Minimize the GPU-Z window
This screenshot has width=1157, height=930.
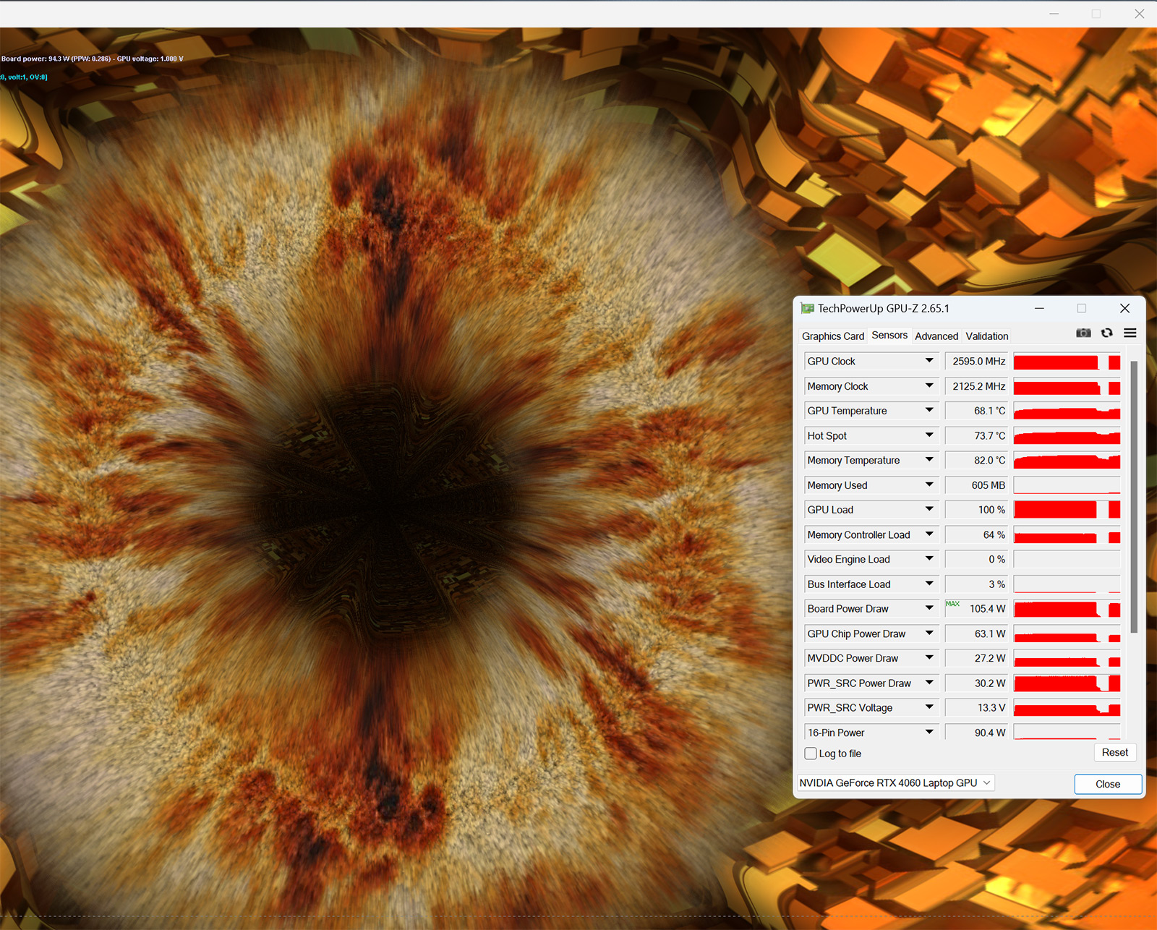pos(1039,308)
